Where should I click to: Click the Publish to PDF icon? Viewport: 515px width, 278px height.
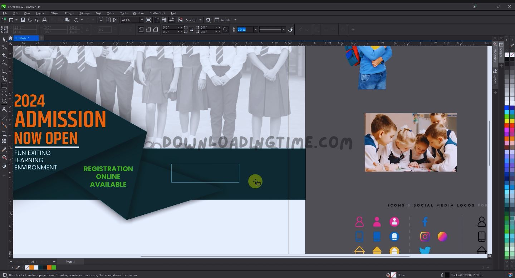pyautogui.click(x=115, y=20)
